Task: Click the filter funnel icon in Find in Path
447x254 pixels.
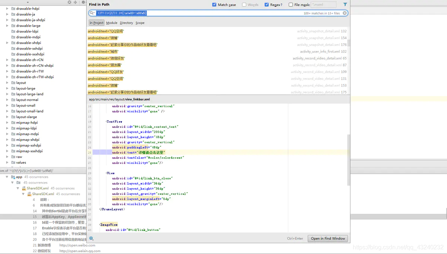Action: [x=345, y=4]
